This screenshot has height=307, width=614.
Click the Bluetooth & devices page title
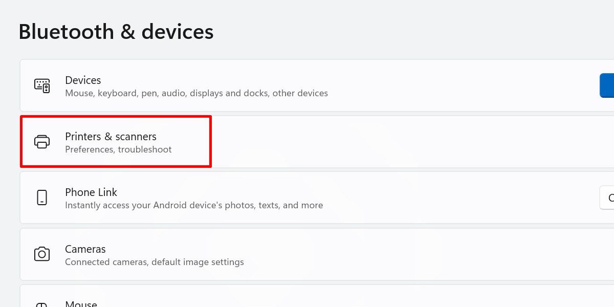[116, 31]
